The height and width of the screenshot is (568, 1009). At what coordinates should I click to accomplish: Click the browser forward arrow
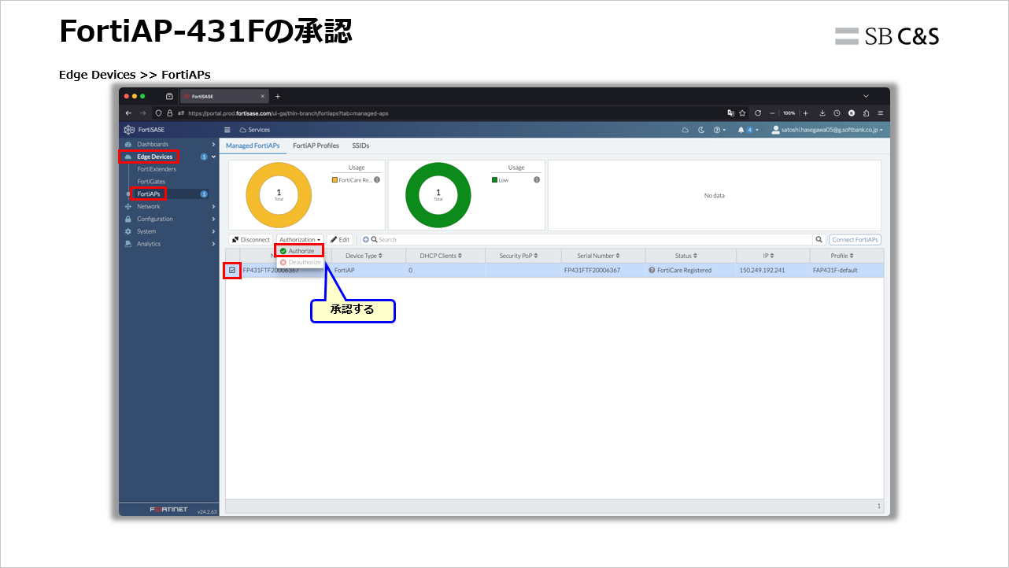(x=143, y=113)
